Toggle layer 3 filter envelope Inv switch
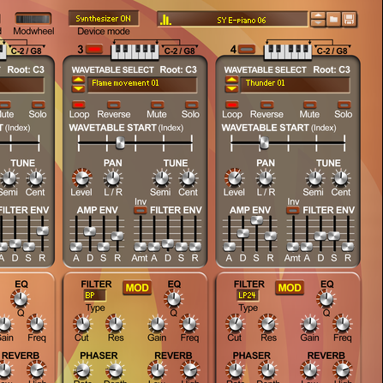The width and height of the screenshot is (383, 383). click(x=141, y=211)
